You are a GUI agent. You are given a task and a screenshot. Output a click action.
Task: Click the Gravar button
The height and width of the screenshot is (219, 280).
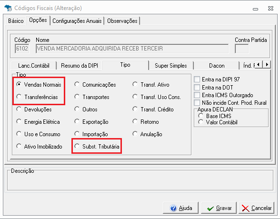tap(219, 208)
